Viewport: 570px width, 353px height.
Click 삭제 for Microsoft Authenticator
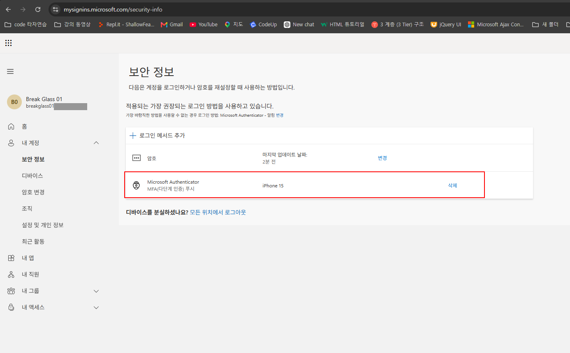click(x=452, y=185)
